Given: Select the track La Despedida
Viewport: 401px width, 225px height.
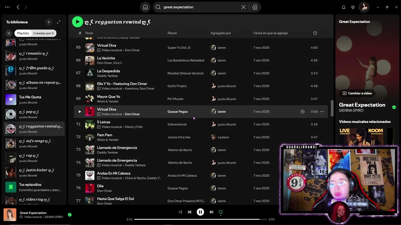Looking at the screenshot, I should 108,71.
